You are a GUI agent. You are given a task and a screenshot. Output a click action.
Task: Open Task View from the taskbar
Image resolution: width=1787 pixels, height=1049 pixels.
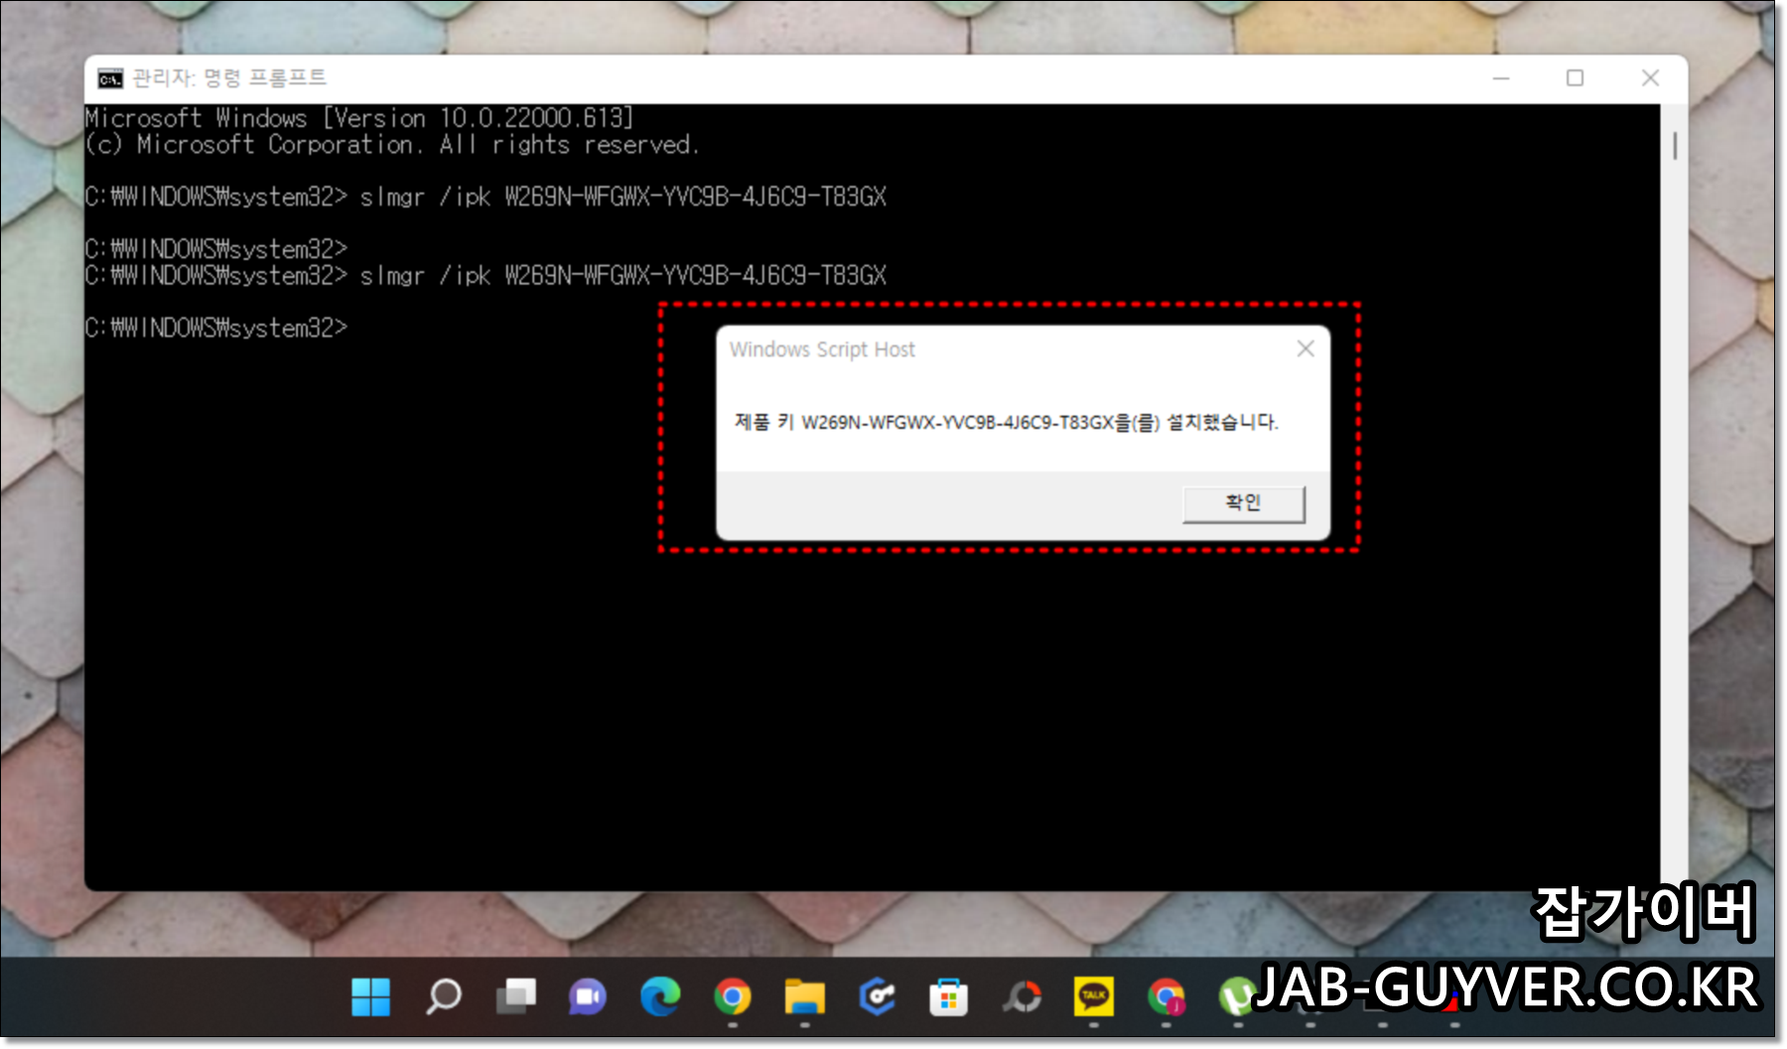[x=515, y=996]
